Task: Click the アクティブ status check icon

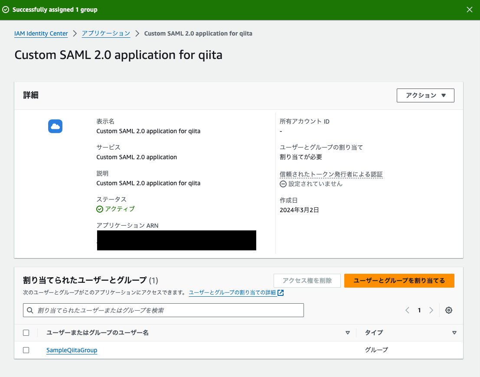Action: pyautogui.click(x=100, y=209)
